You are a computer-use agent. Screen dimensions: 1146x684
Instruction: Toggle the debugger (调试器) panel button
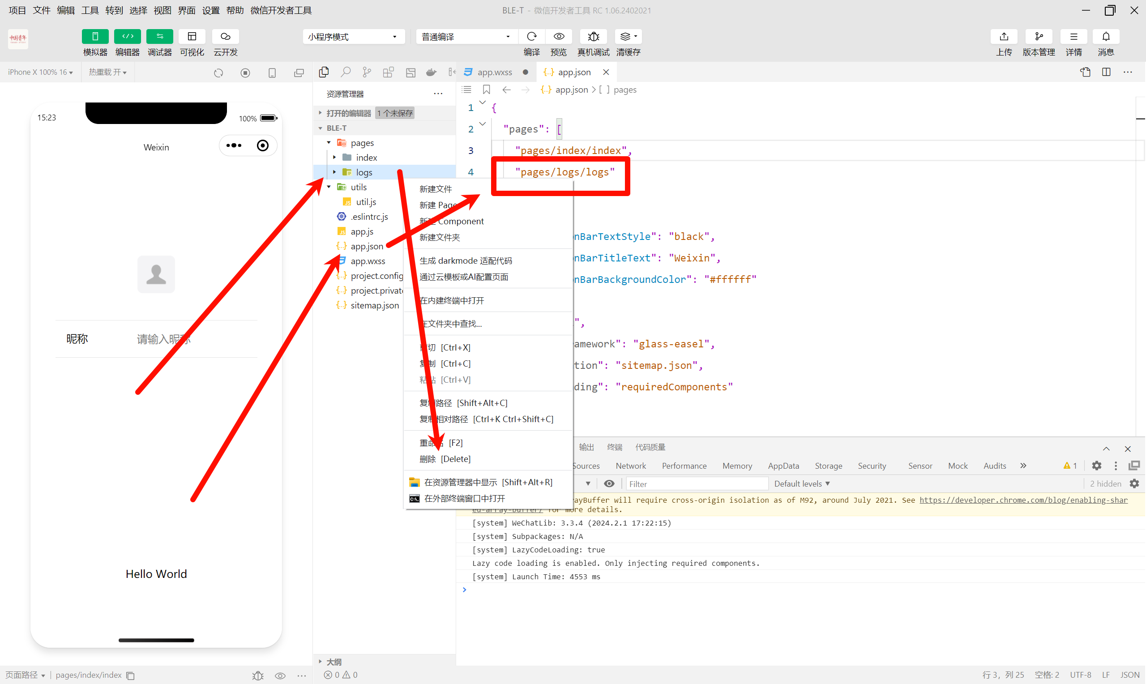click(x=159, y=36)
